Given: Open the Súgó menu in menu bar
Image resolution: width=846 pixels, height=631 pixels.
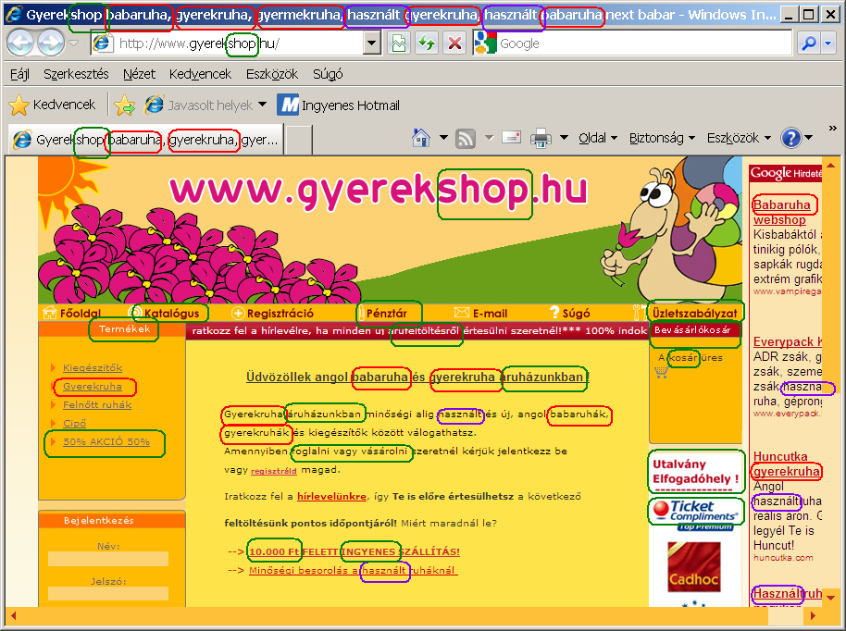Looking at the screenshot, I should click(x=328, y=74).
